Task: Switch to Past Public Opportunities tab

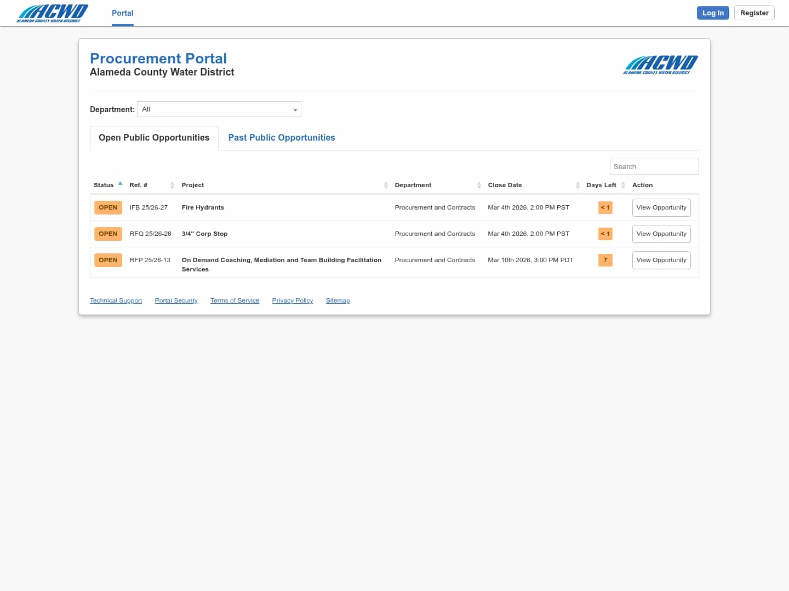Action: coord(282,138)
